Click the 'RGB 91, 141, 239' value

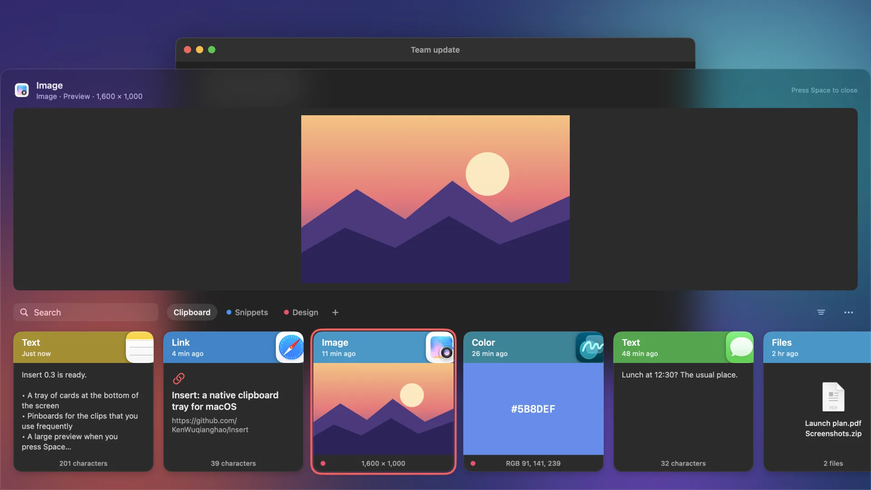533,463
